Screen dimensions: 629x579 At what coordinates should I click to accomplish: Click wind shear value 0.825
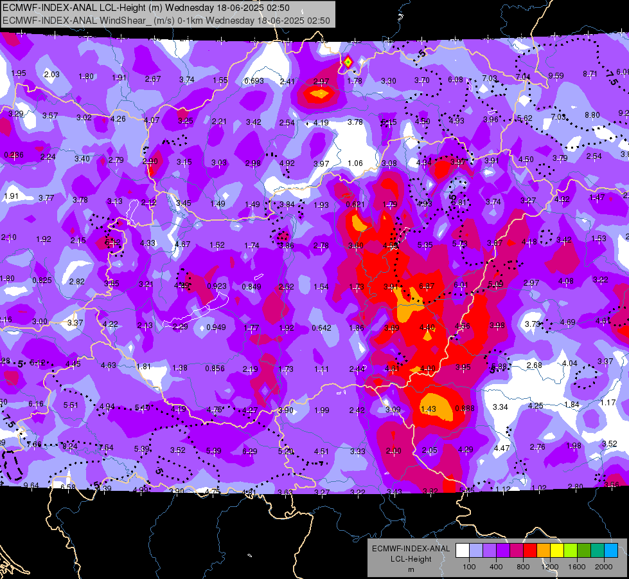[42, 280]
